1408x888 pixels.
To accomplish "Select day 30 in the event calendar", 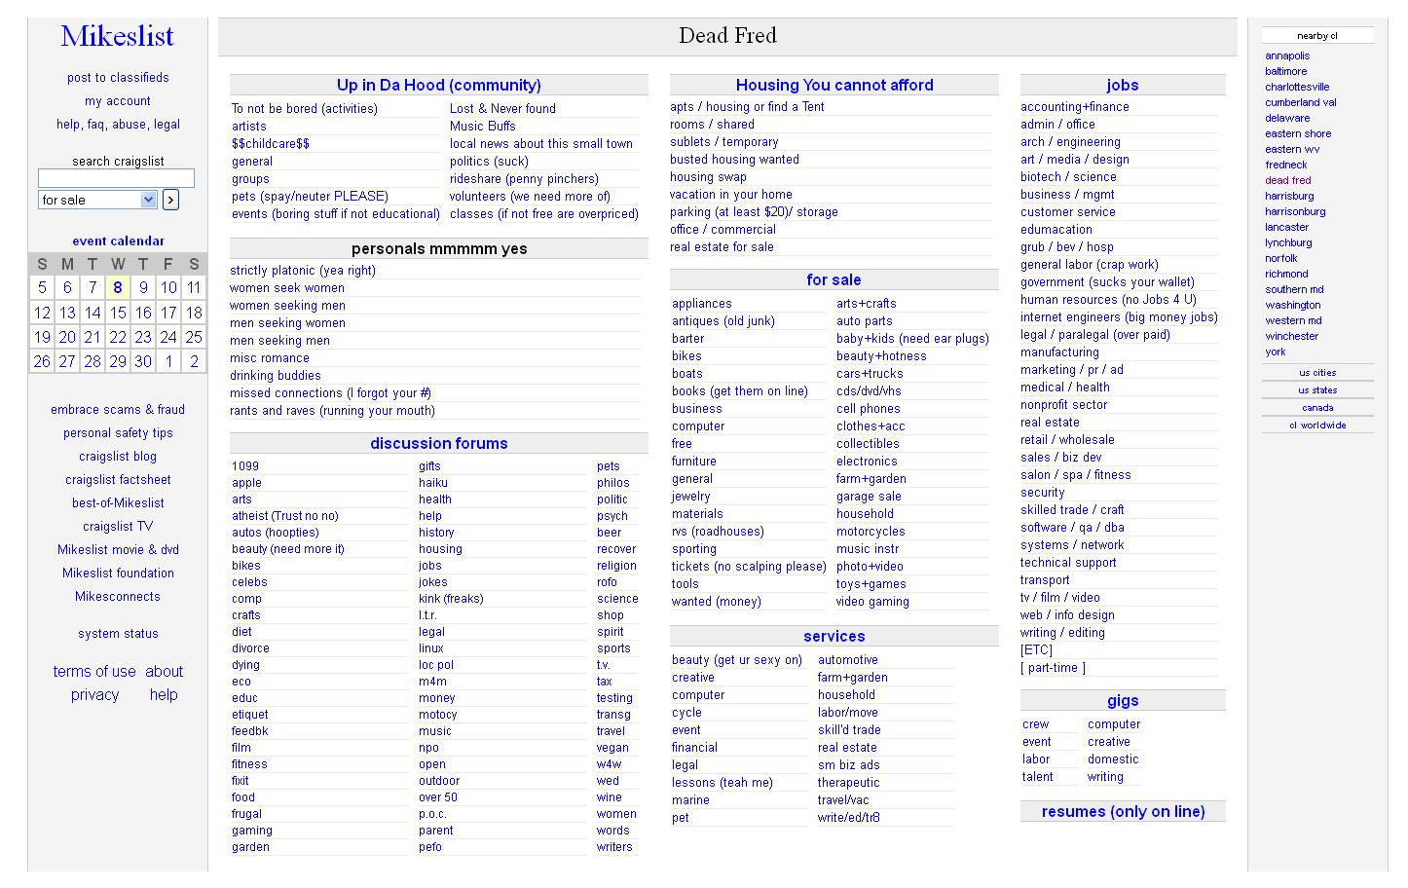I will tap(143, 361).
